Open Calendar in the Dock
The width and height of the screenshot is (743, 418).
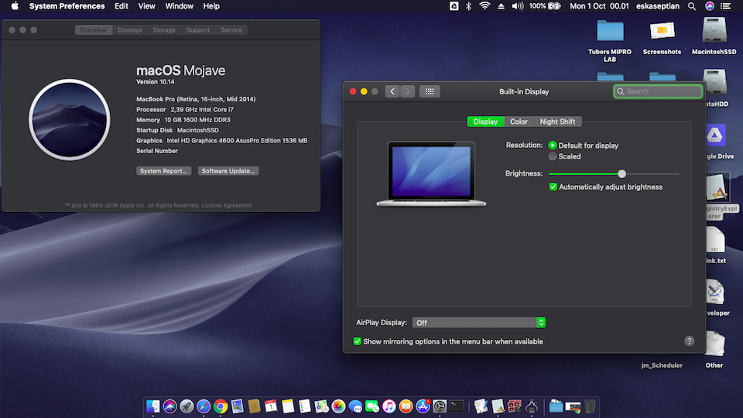[x=271, y=406]
